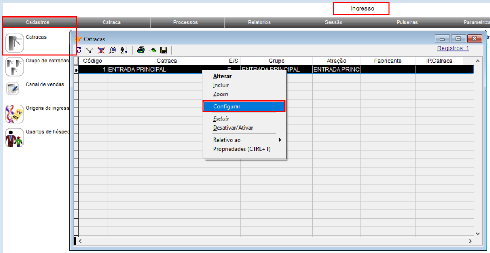490x253 pixels.
Task: Click the Catraca column header
Action: coord(166,61)
